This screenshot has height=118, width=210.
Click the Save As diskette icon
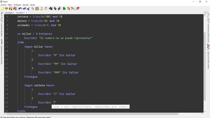click(x=15, y=9)
